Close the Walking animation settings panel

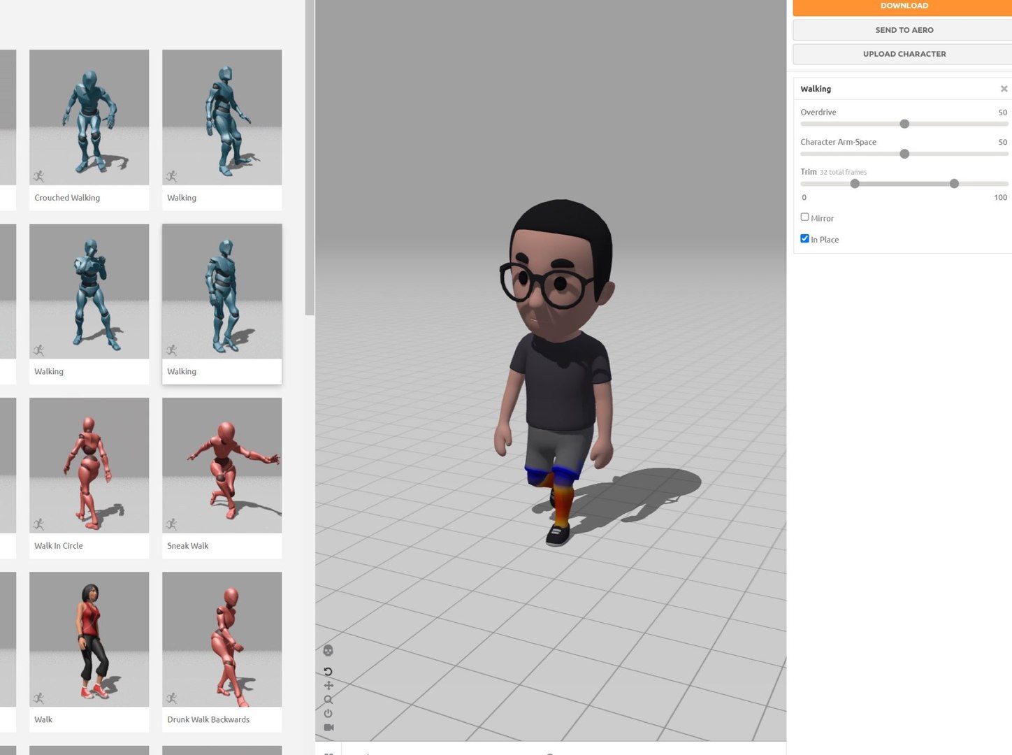coord(1004,89)
